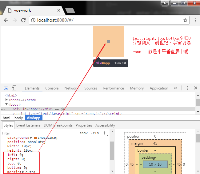
Task: Collapse the body element node
Action: (6, 104)
